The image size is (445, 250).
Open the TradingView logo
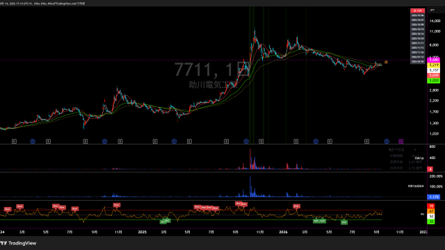point(19,243)
